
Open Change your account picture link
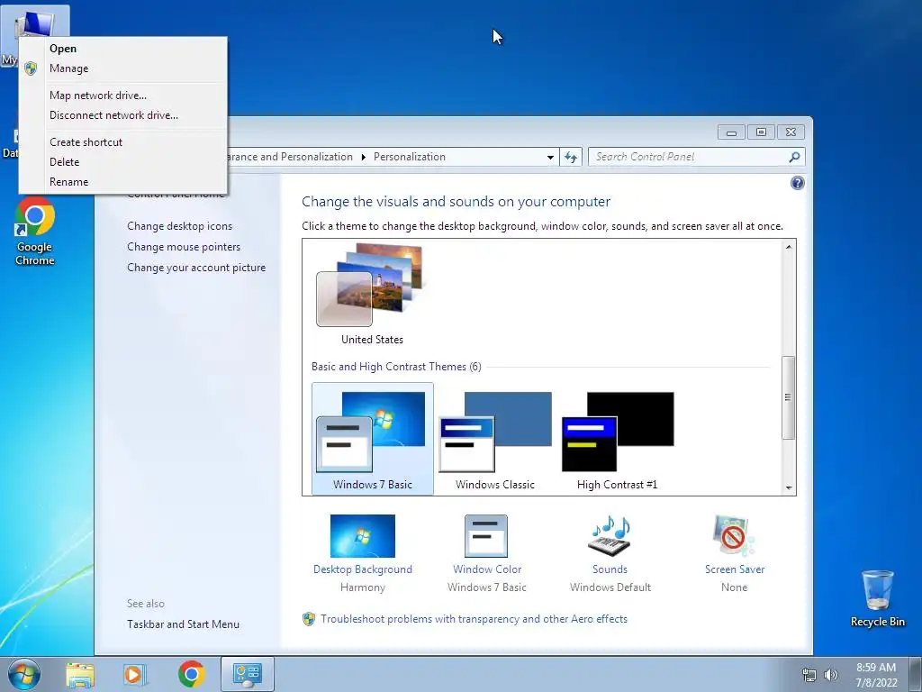(x=196, y=267)
